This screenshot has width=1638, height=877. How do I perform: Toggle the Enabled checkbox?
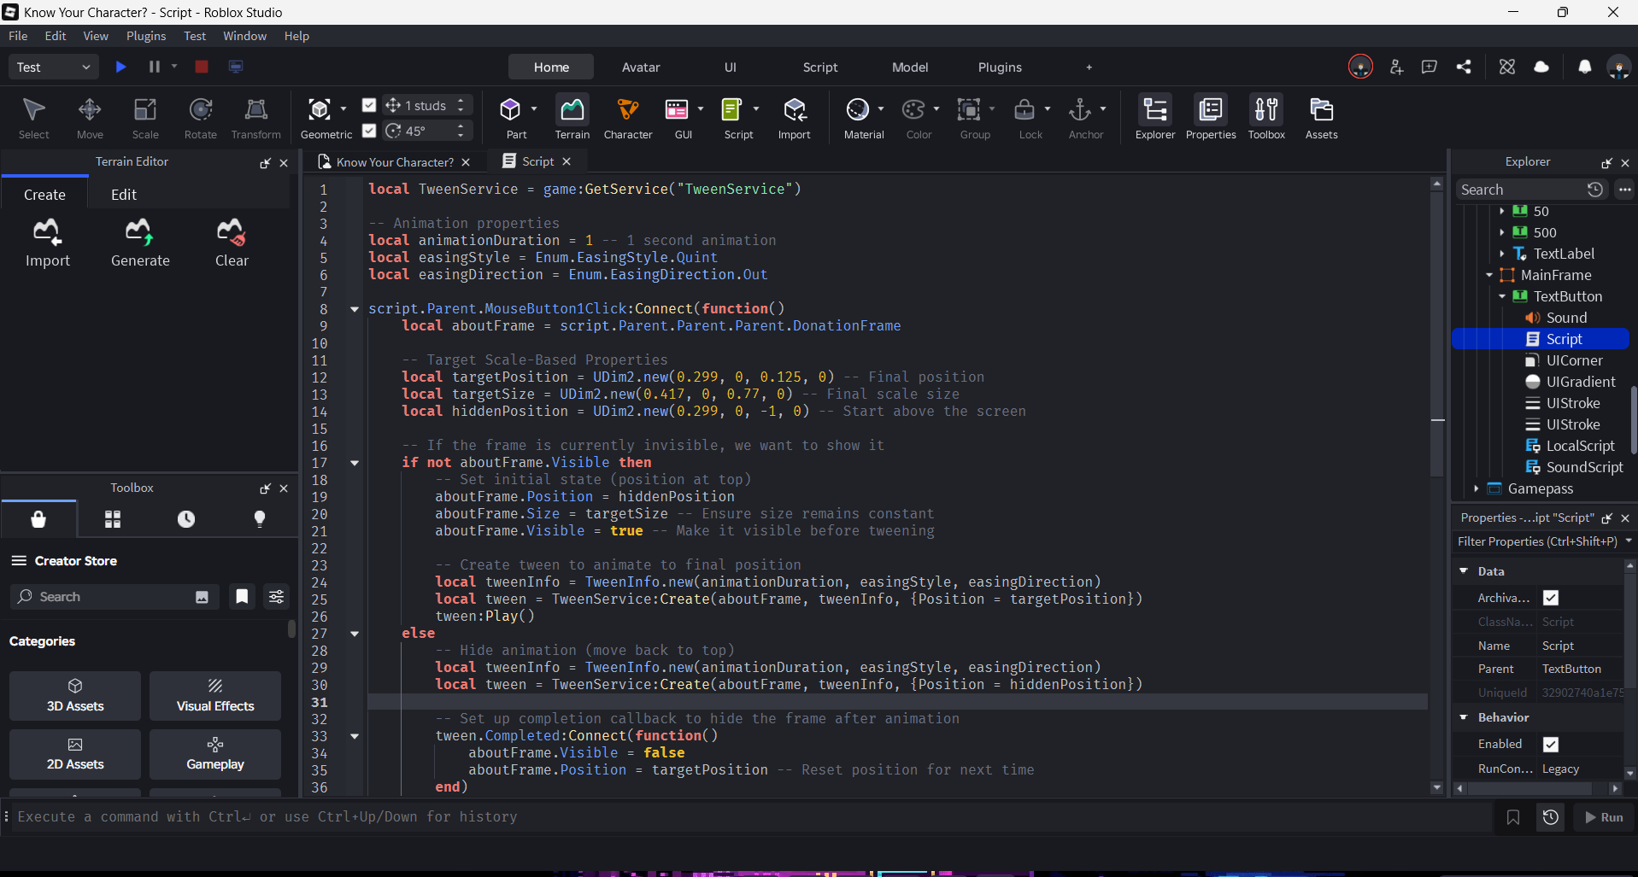pos(1551,745)
